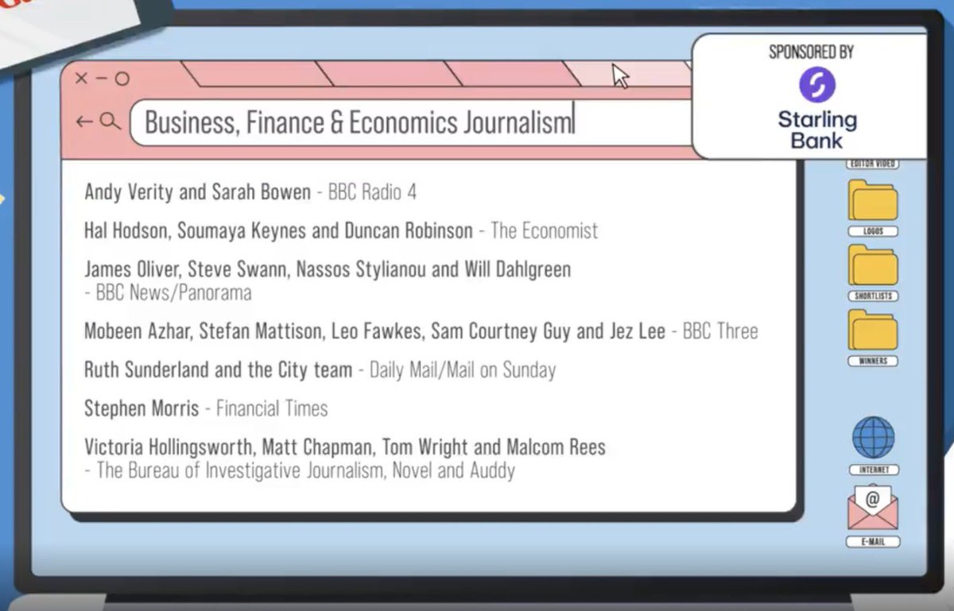
Task: Click the Shortlists folder label
Action: (x=873, y=296)
